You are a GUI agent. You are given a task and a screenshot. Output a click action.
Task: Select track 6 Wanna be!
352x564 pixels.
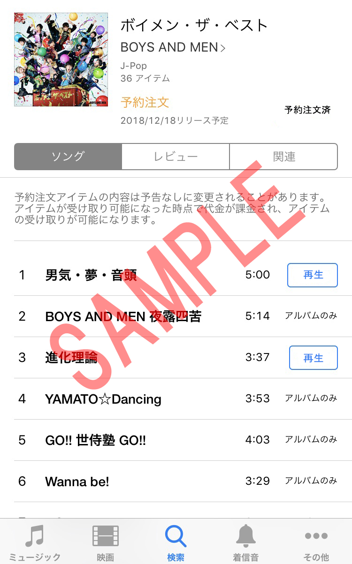(176, 481)
